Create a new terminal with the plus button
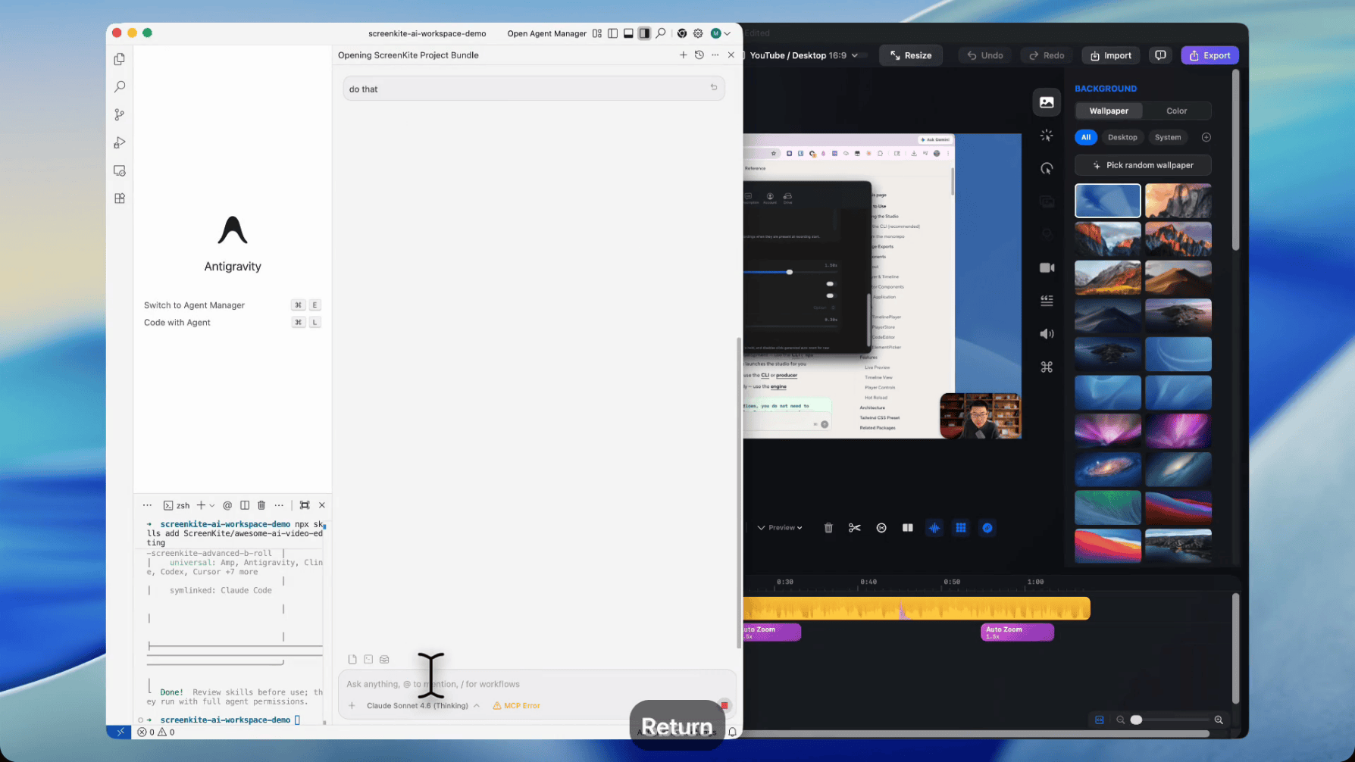1355x762 pixels. click(x=201, y=505)
